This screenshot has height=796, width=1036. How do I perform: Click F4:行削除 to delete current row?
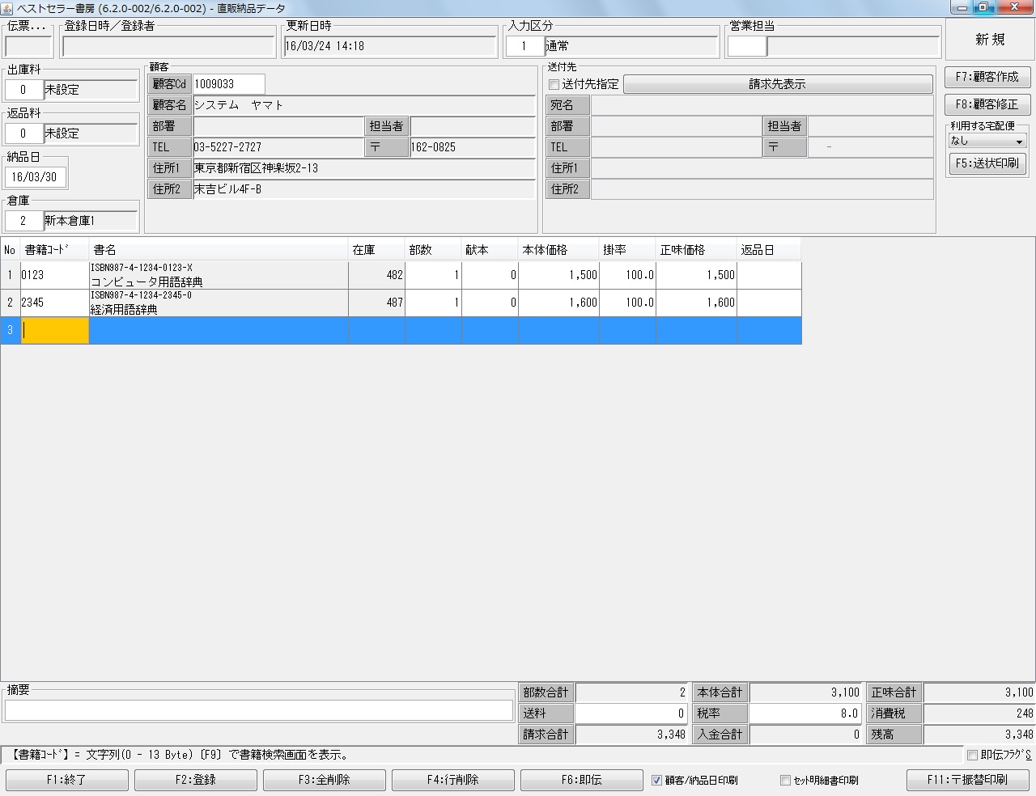pos(452,780)
